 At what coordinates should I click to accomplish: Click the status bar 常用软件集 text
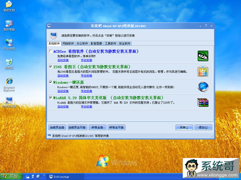pos(102,136)
